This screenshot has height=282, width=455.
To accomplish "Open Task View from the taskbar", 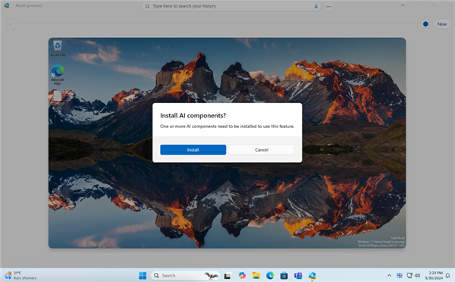I will tap(227, 276).
